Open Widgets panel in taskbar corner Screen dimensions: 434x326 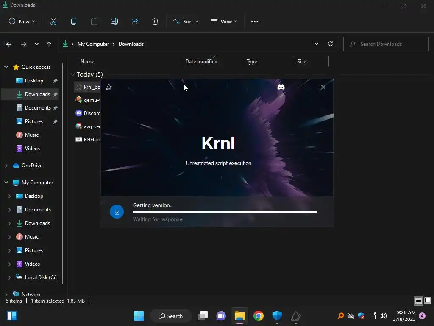pos(12,316)
